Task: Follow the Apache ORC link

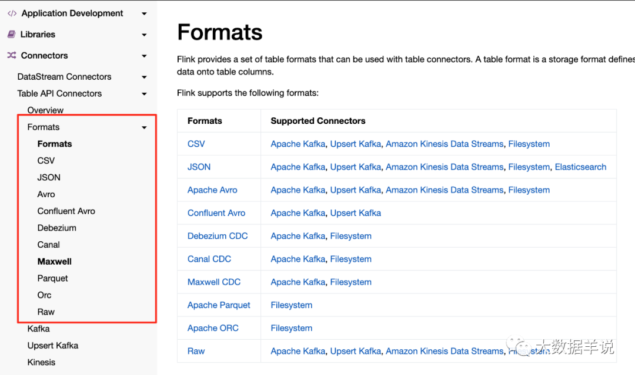Action: (213, 328)
